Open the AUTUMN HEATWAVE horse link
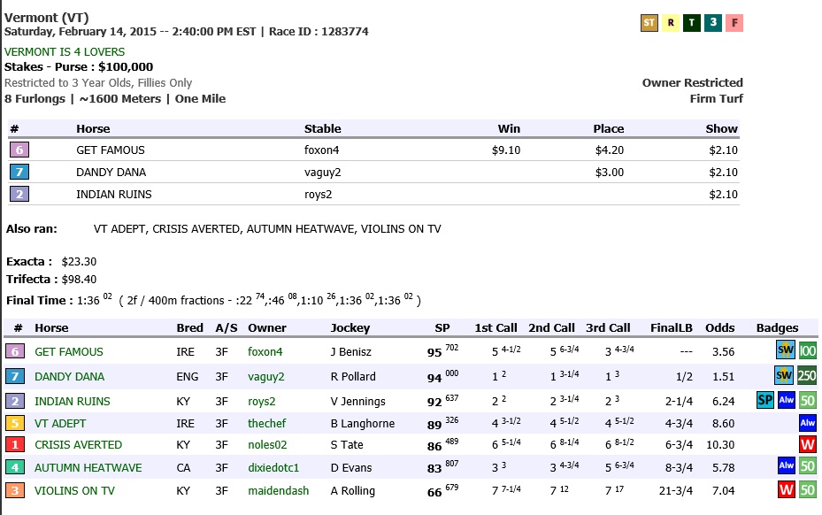This screenshot has height=515, width=822. [88, 468]
